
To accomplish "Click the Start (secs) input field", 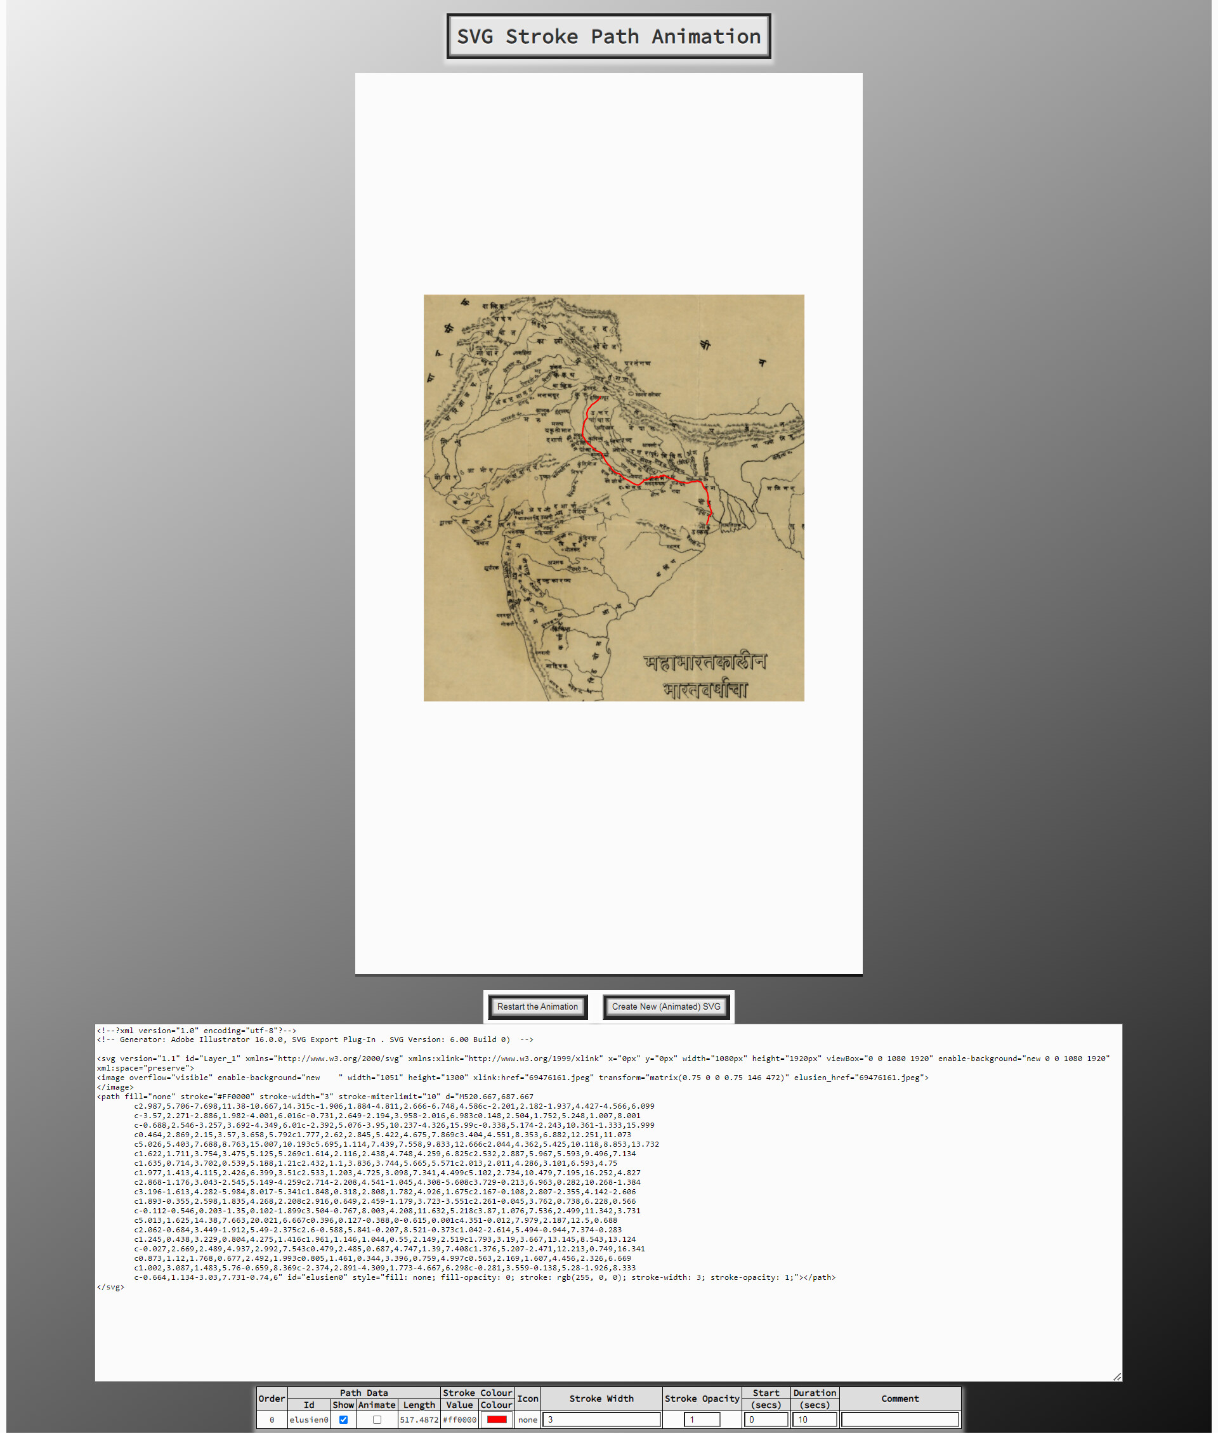I will pos(766,1419).
